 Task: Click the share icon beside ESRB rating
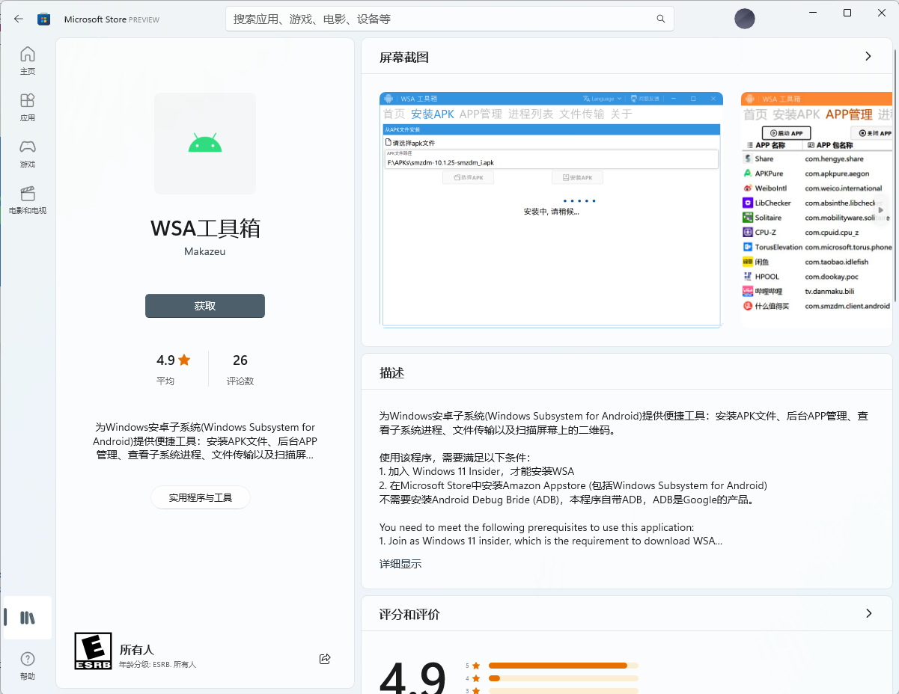point(325,659)
